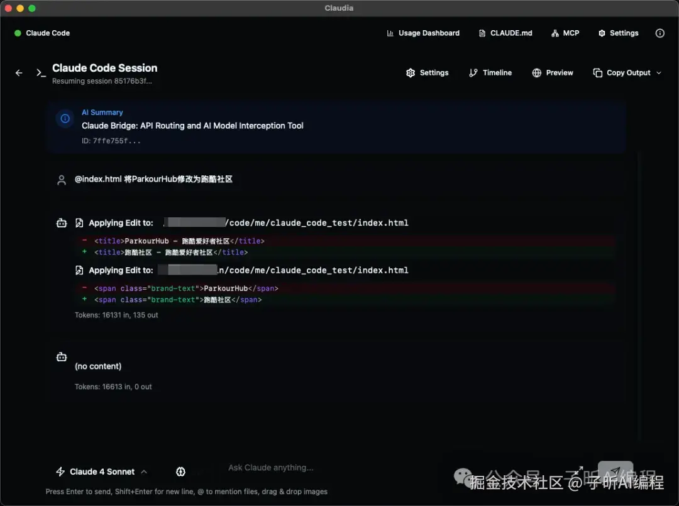
Task: Click the Copy Output button
Action: pos(622,72)
